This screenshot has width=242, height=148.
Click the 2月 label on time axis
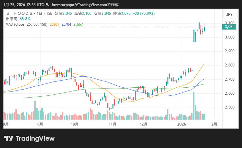(x=214, y=124)
